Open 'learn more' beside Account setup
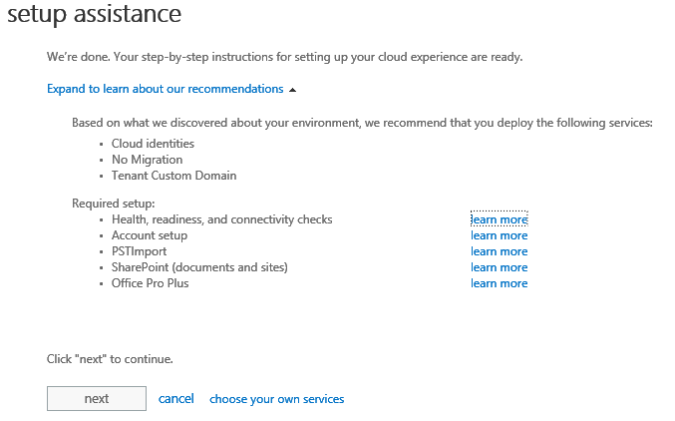 click(x=499, y=236)
